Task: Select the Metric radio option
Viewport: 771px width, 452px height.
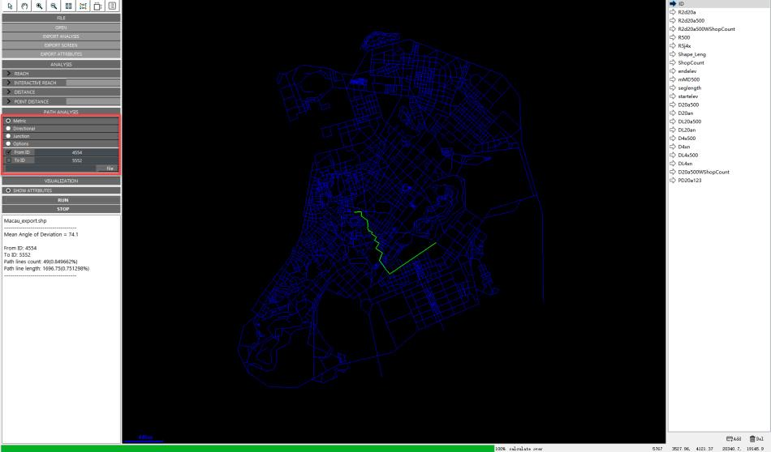Action: tap(8, 121)
